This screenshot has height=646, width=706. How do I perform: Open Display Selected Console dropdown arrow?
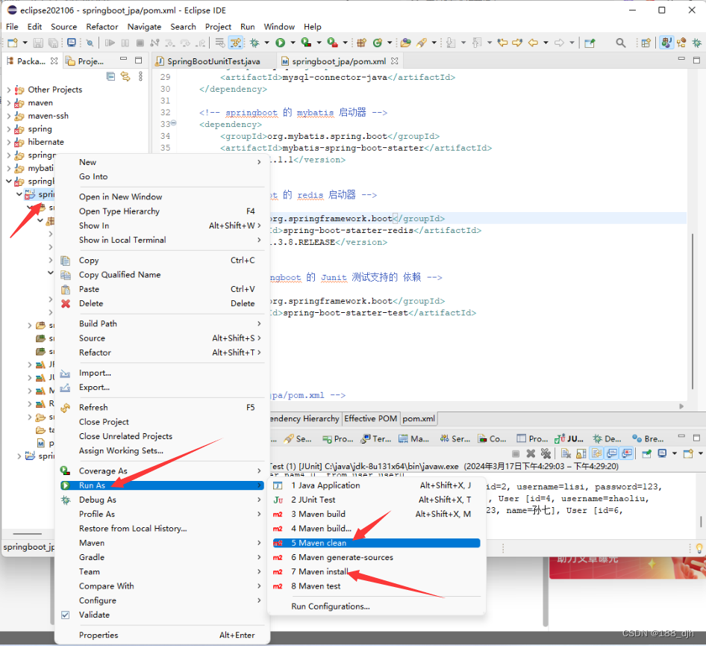pos(675,453)
